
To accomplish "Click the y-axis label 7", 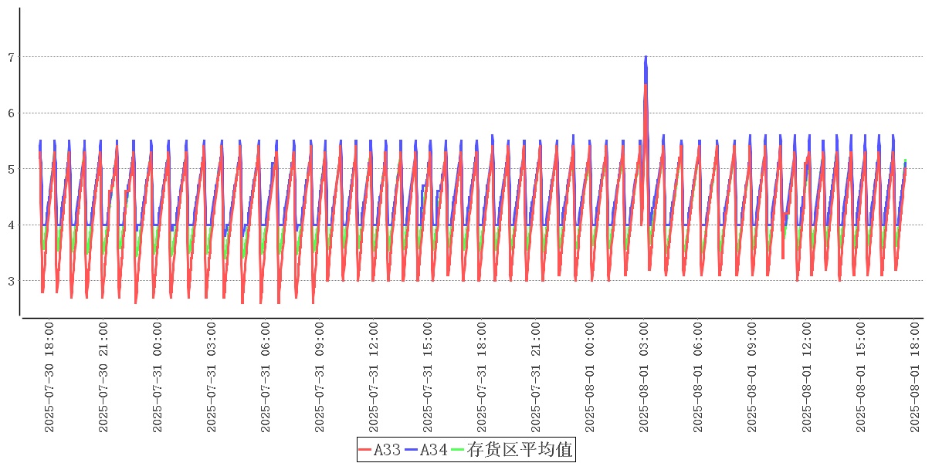I will click(12, 57).
